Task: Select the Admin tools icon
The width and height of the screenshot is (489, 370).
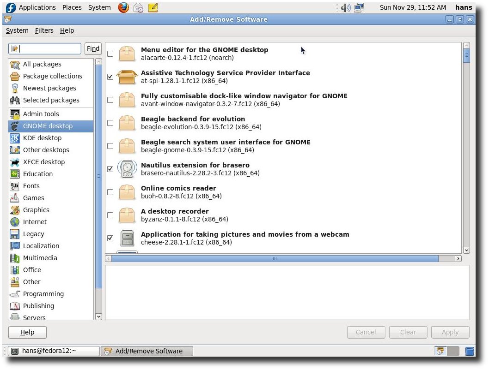Action: pyautogui.click(x=15, y=114)
